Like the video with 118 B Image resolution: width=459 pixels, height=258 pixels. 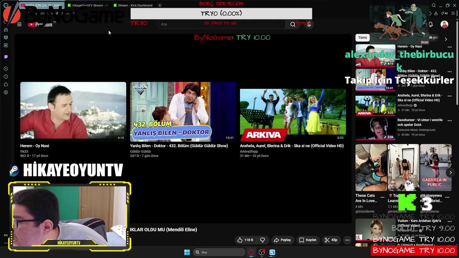(x=245, y=240)
